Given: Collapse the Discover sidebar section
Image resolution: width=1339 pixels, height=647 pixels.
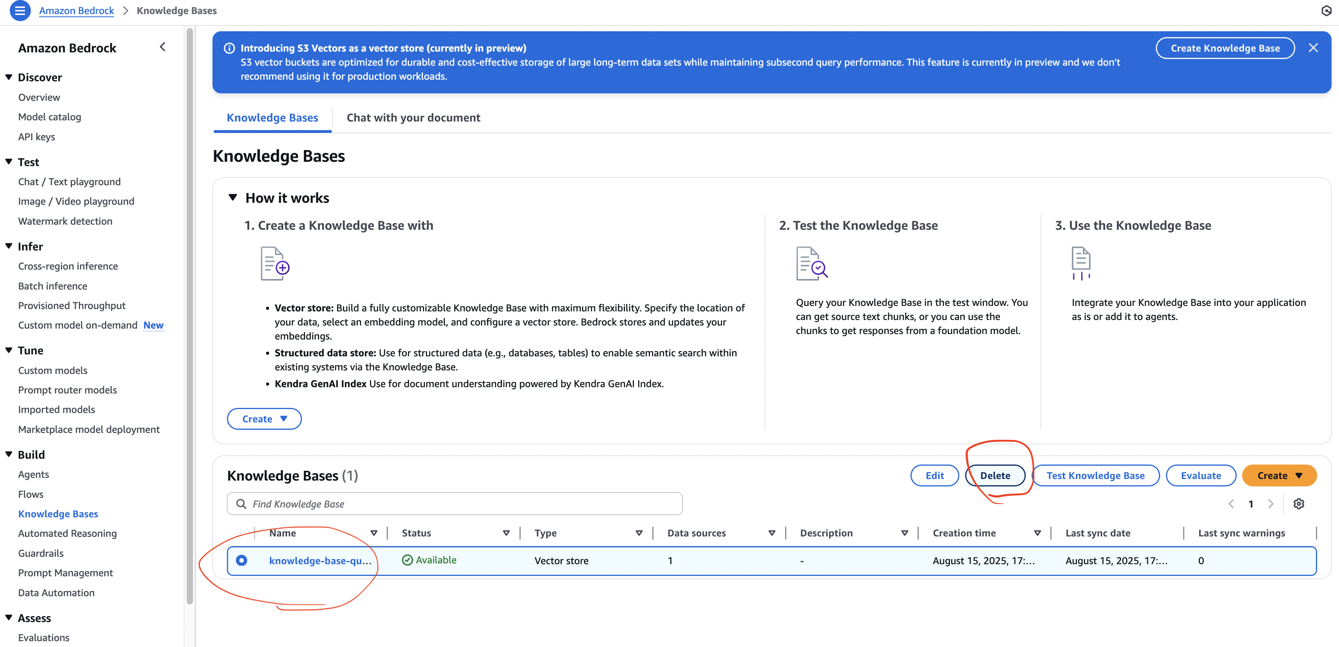Looking at the screenshot, I should coord(9,77).
